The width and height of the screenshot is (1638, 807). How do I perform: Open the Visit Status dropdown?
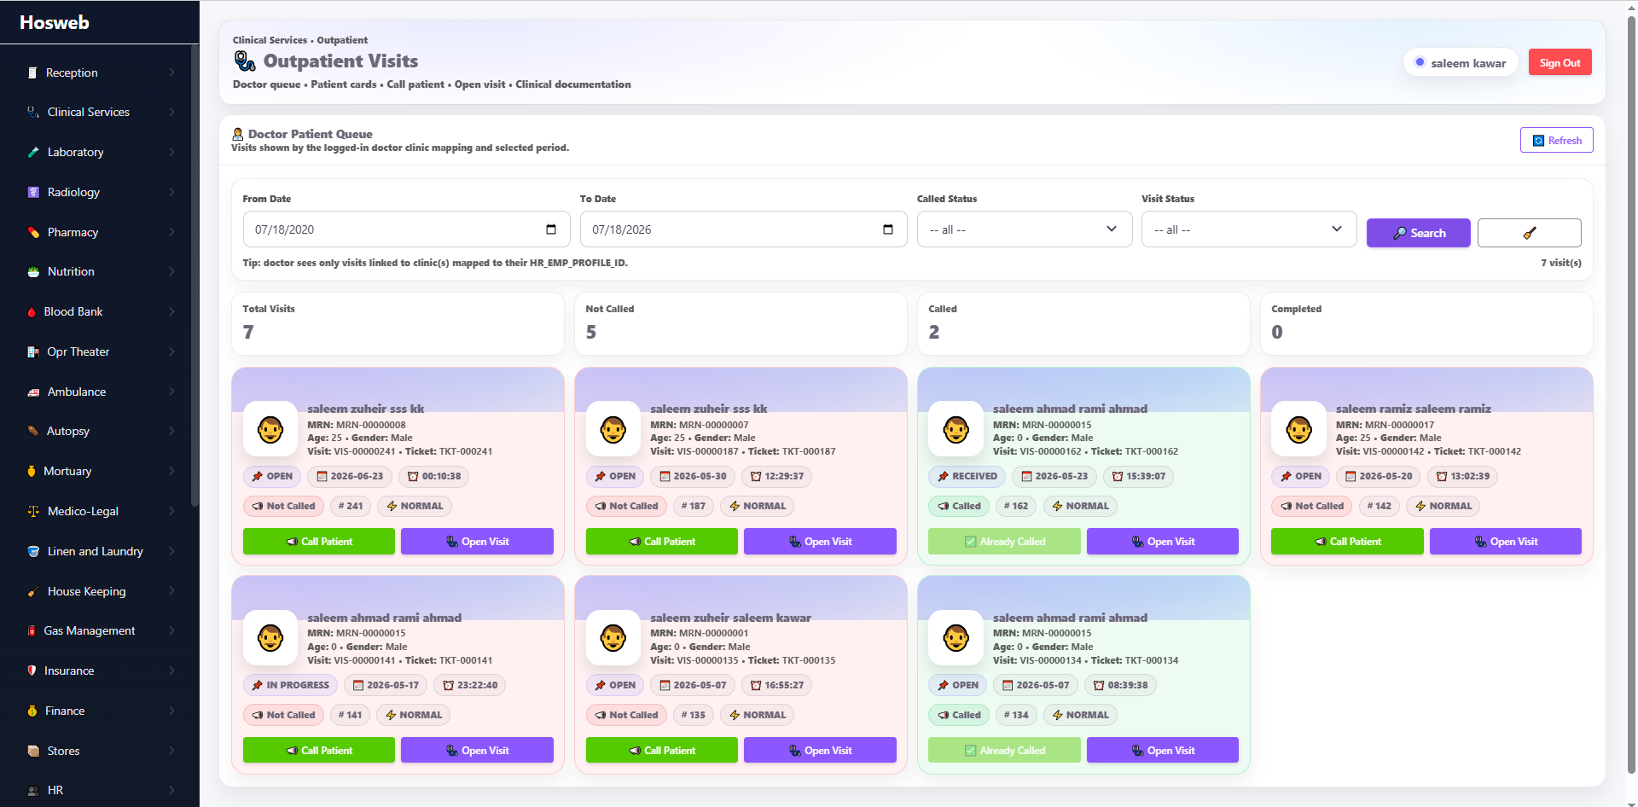click(x=1249, y=229)
